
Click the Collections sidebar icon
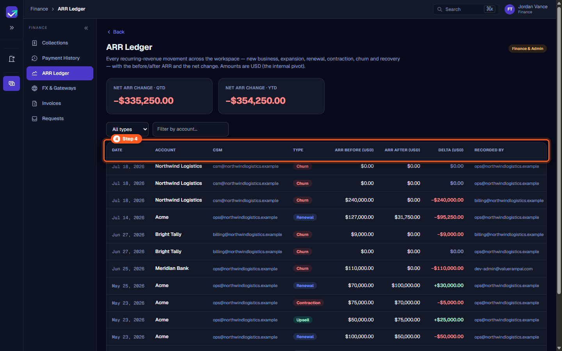click(x=35, y=43)
